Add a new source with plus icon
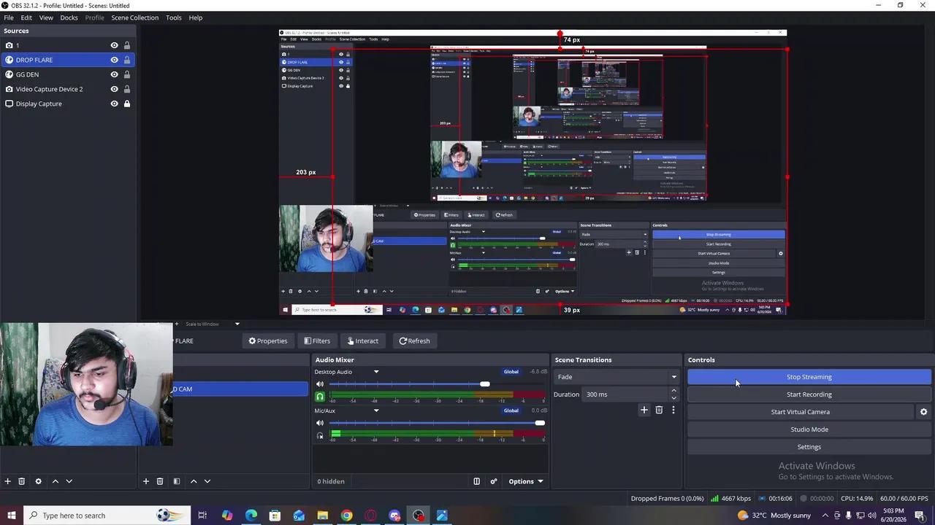 point(7,481)
